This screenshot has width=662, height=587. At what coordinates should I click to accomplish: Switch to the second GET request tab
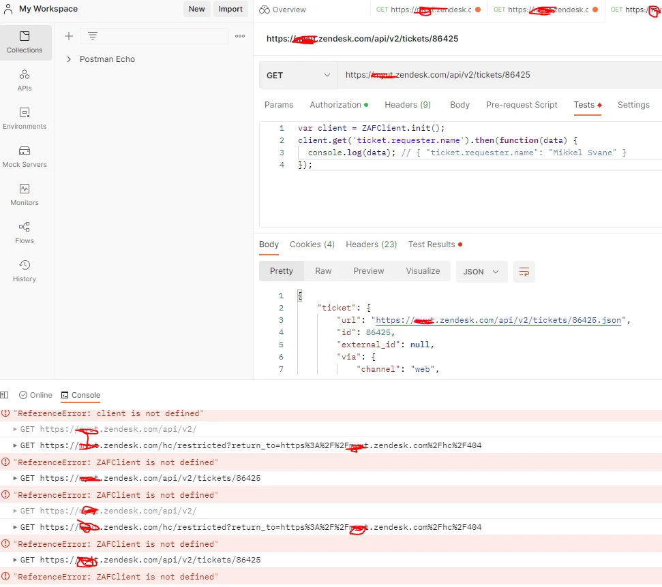tap(545, 10)
